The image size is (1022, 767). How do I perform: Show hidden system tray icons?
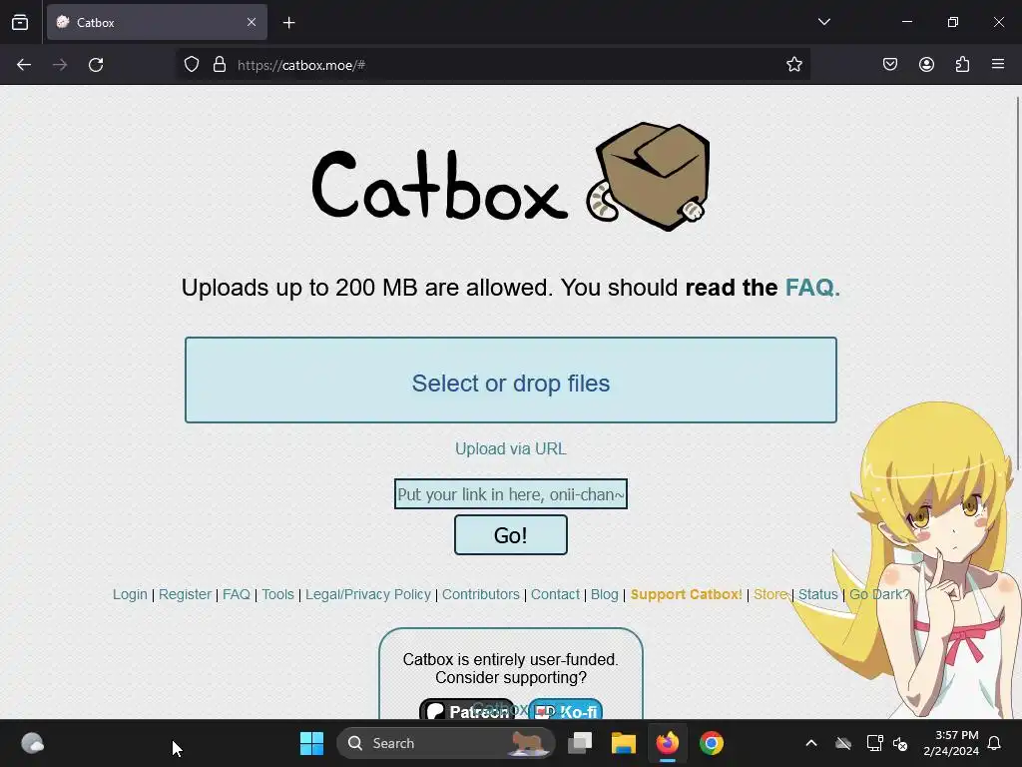(x=811, y=743)
